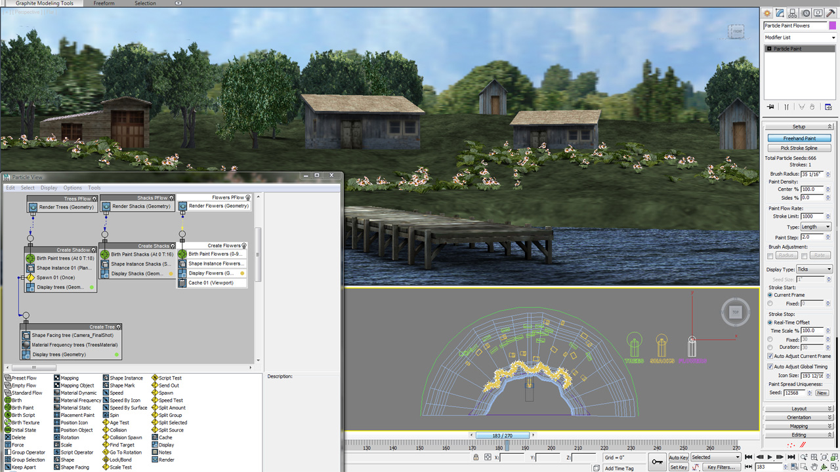Screen dimensions: 840x472
Task: Expand the Mapping rollout
Action: (799, 426)
